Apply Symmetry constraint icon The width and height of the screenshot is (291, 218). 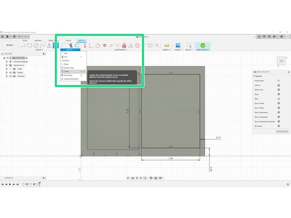tap(150, 45)
